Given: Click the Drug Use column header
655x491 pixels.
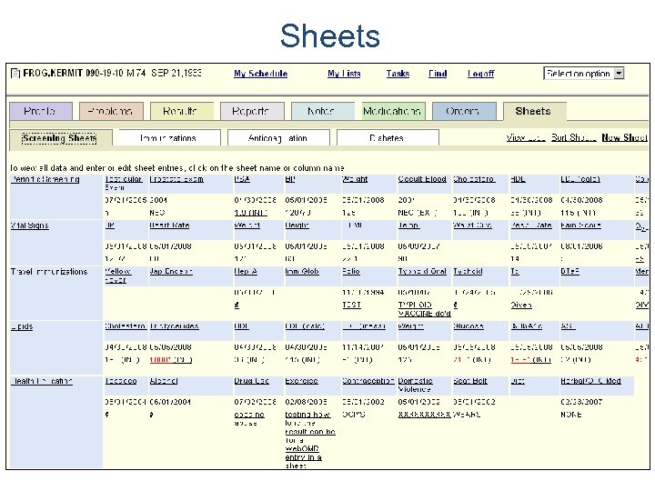Looking at the screenshot, I should click(251, 381).
